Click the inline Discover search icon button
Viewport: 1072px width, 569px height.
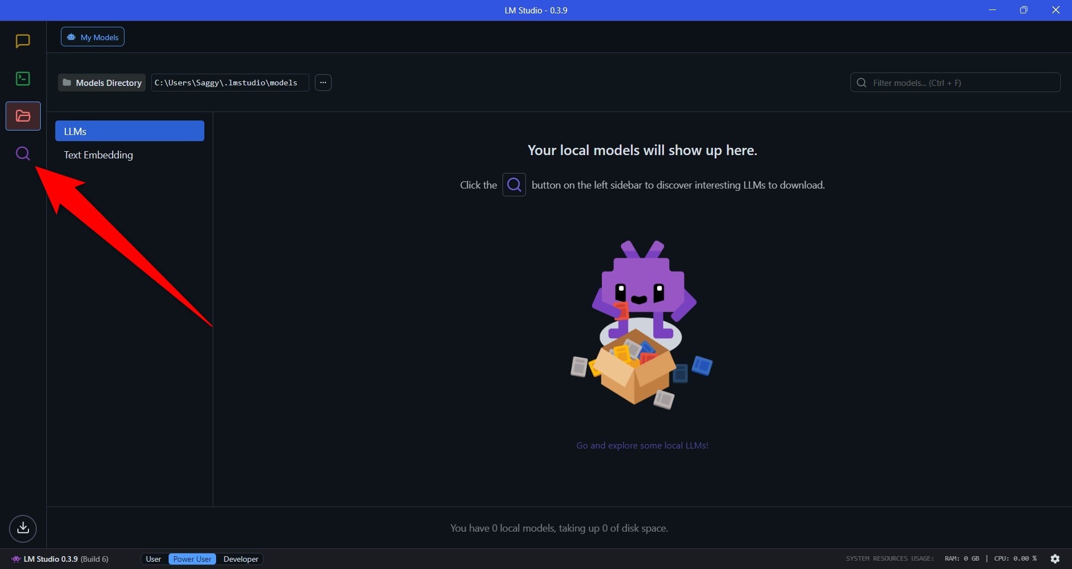[x=514, y=185]
